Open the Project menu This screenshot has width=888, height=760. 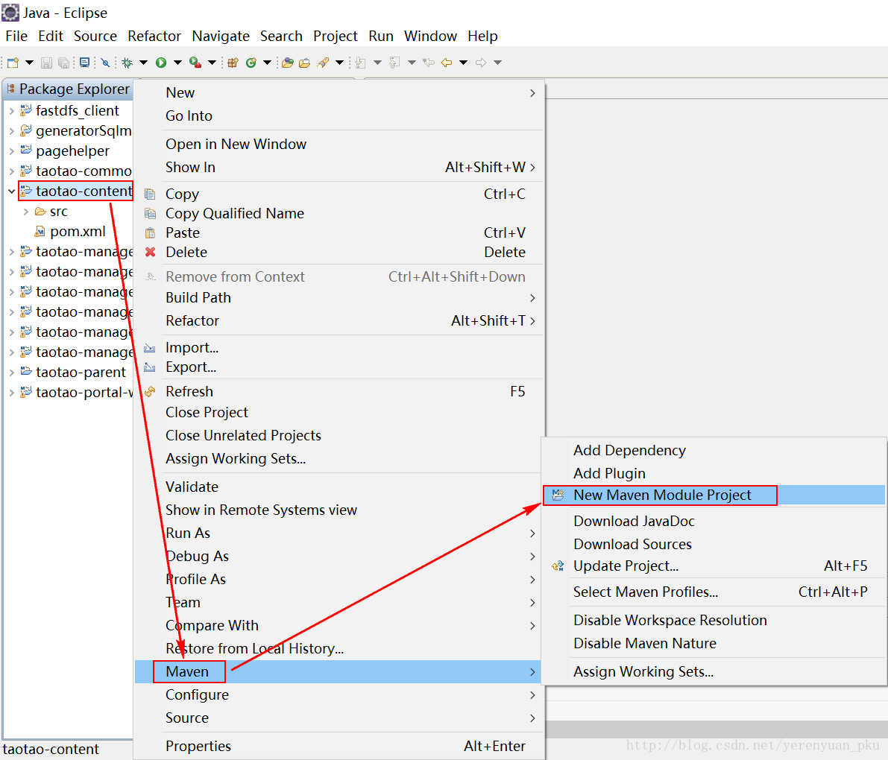tap(336, 37)
